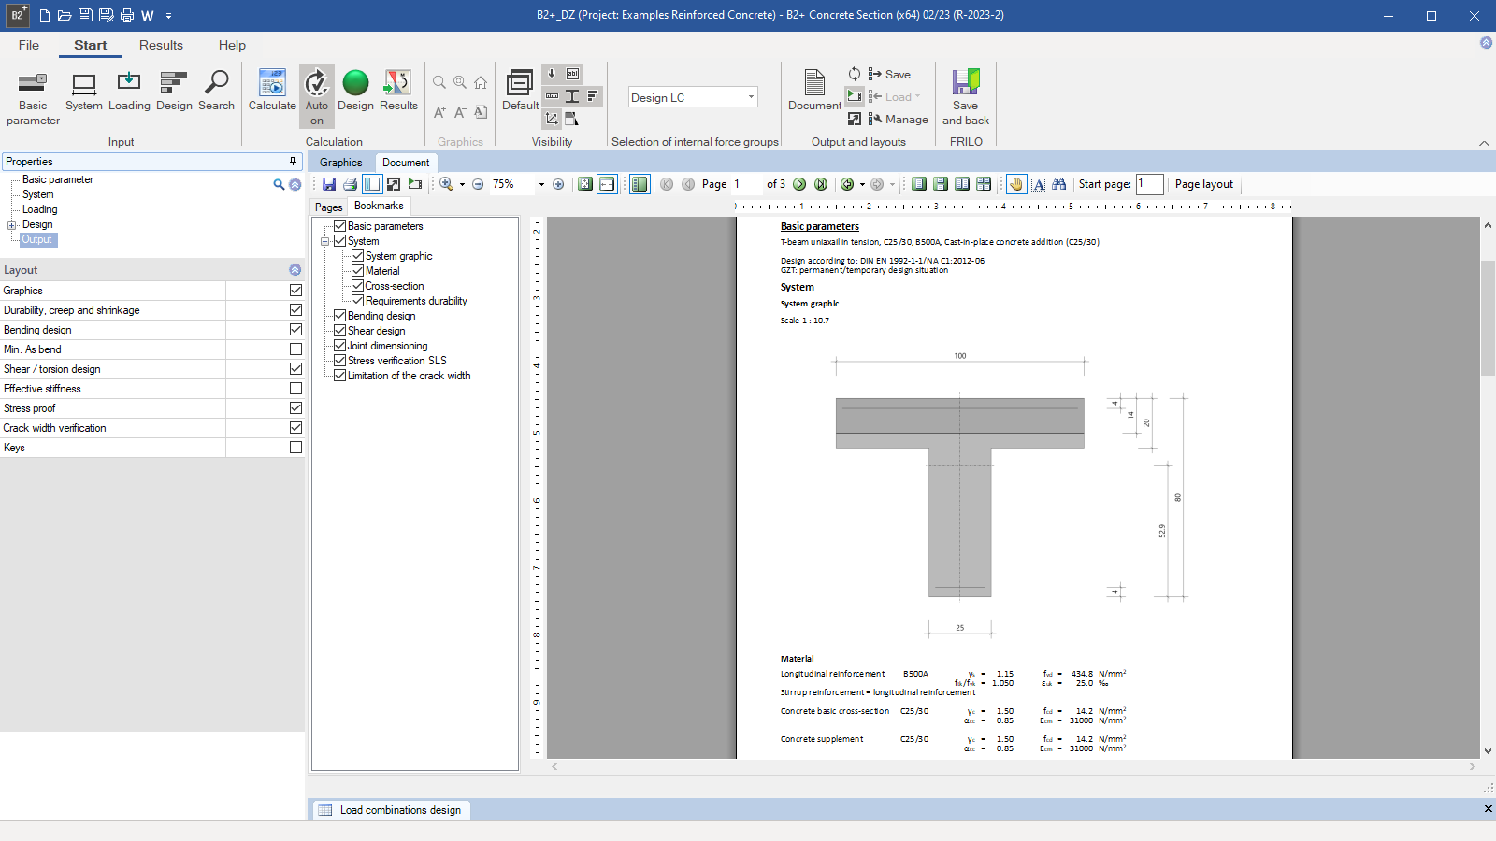The image size is (1496, 841).
Task: Collapse the System node in bookmarks tree
Action: click(x=325, y=241)
